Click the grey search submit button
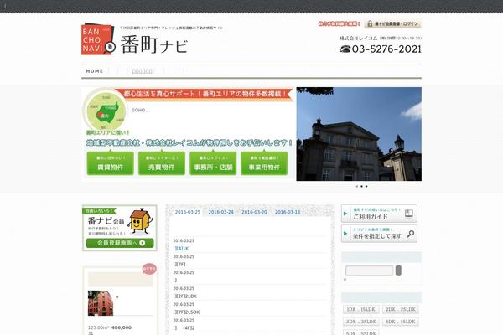Viewport: 503px width, 335px height. click(x=398, y=271)
